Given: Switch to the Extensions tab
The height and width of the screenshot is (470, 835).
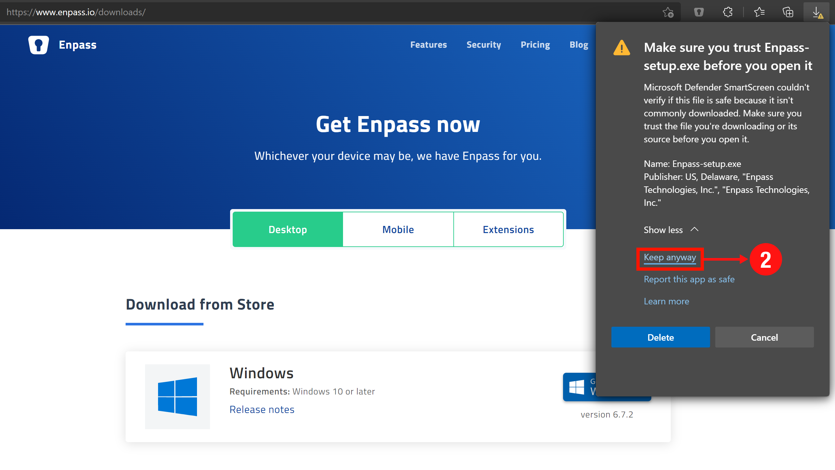Looking at the screenshot, I should click(x=508, y=229).
